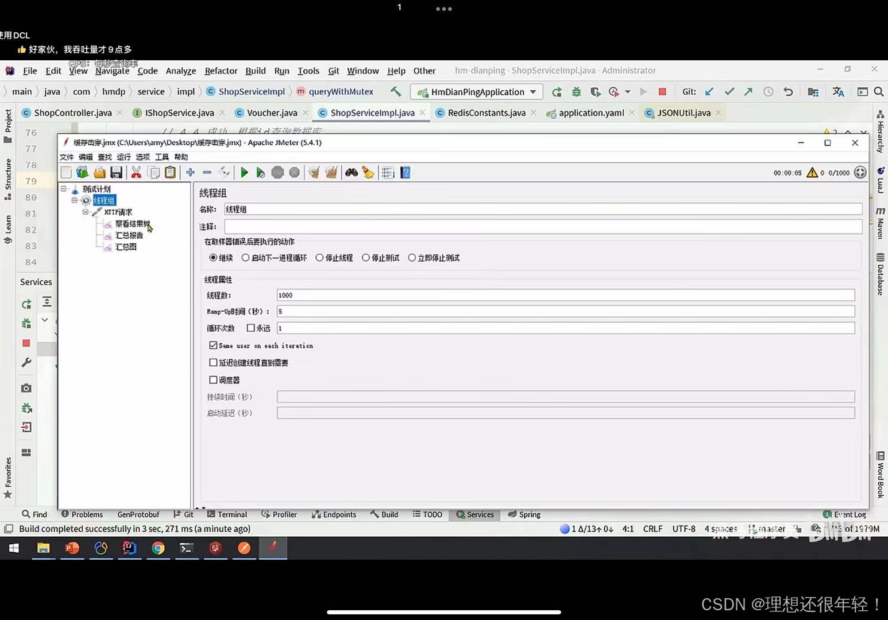
Task: Click the Translate icon in IntelliJ toolbar
Action: (x=838, y=91)
